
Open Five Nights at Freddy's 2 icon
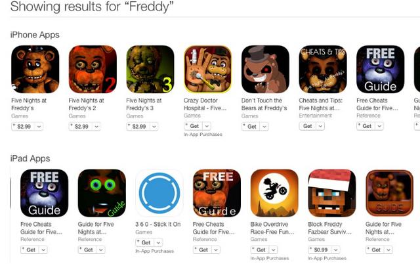point(93,70)
